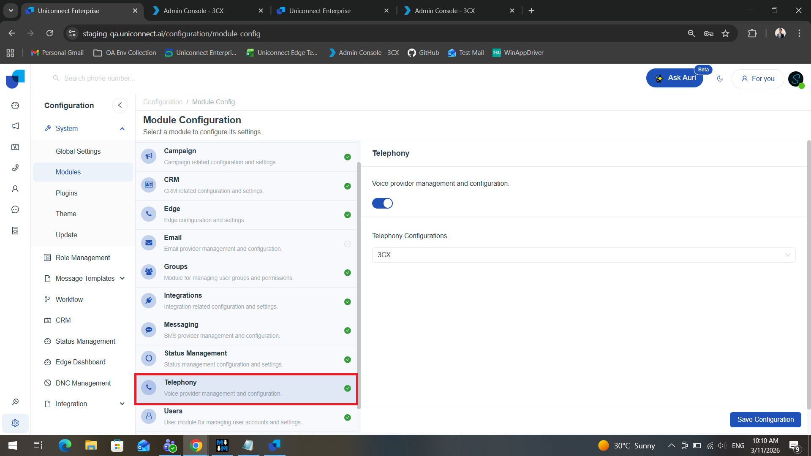Open the chat messages sidebar icon
Viewport: 811px width, 456px height.
coord(15,209)
